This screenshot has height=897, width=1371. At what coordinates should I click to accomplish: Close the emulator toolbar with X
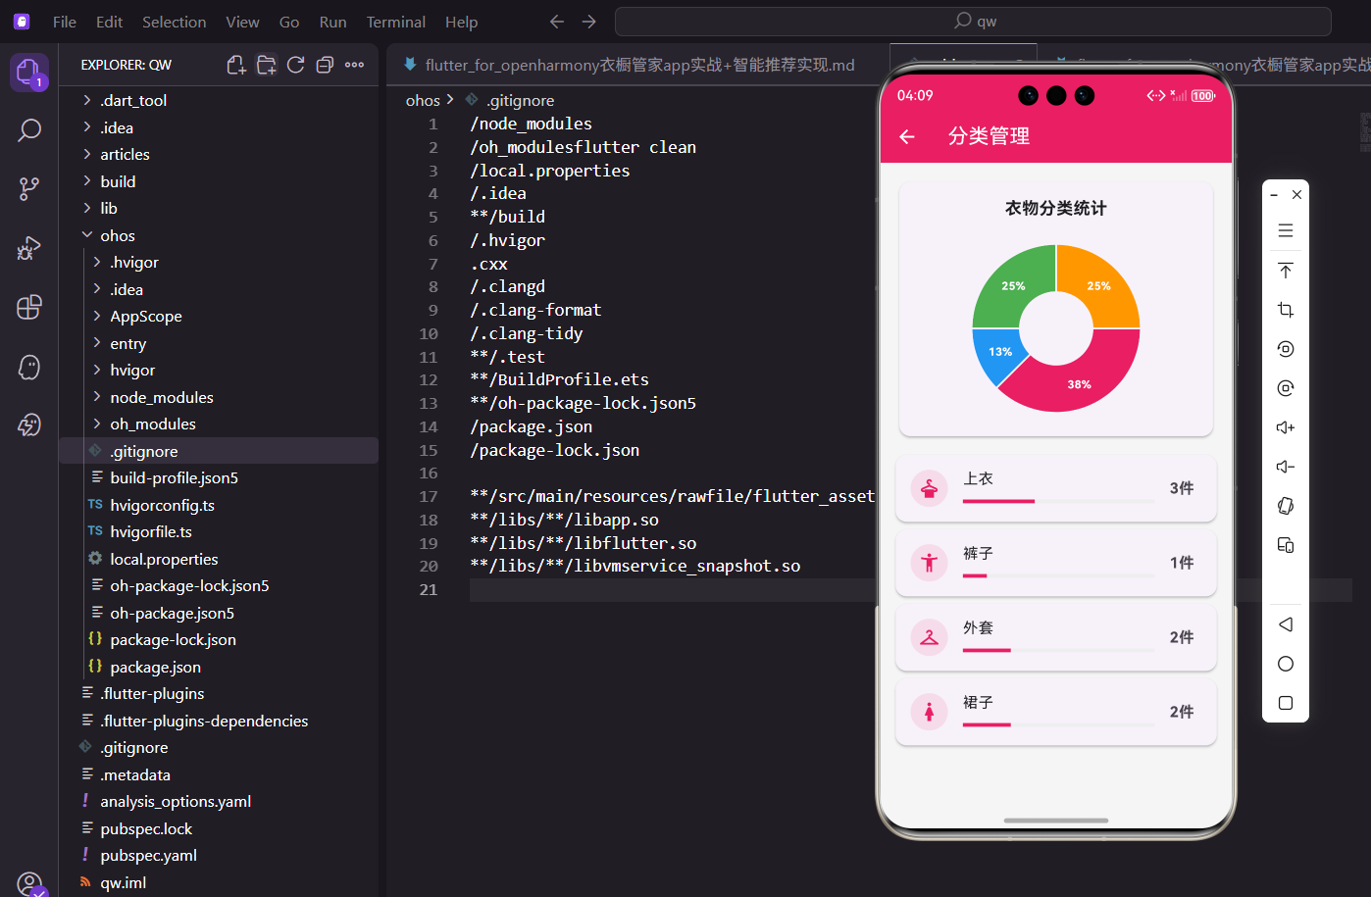click(1296, 194)
